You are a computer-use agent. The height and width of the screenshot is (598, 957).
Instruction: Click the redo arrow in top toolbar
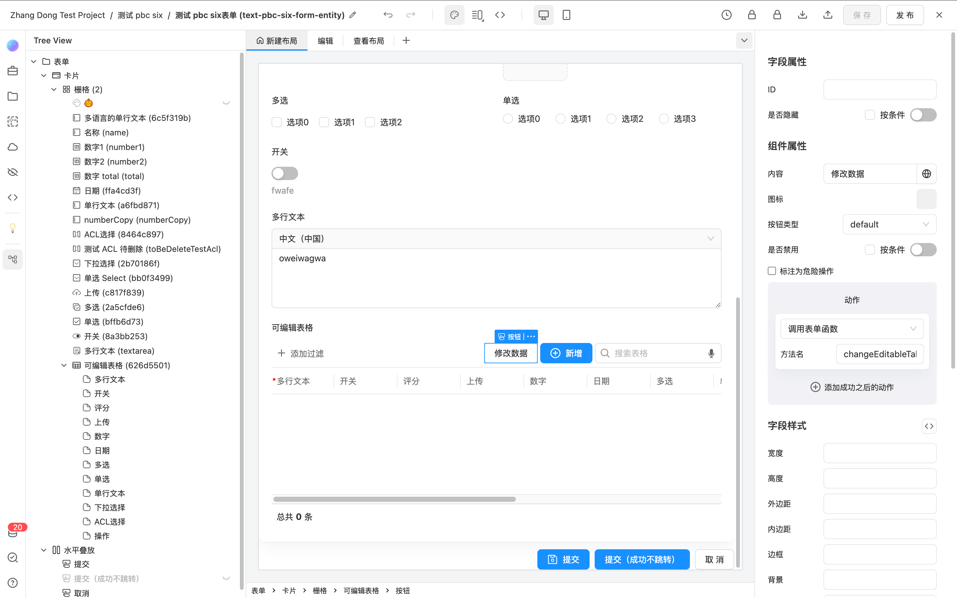coord(411,15)
